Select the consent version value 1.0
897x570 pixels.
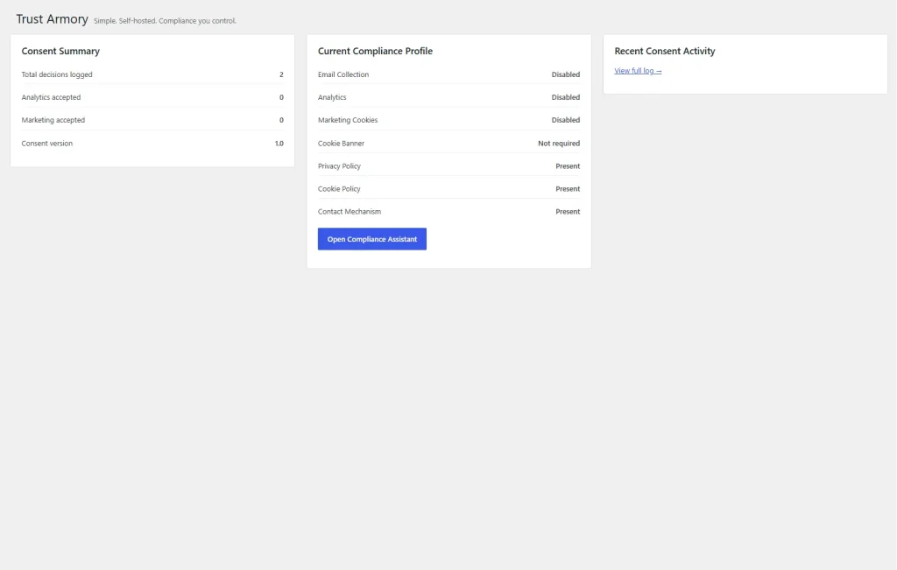click(x=279, y=144)
